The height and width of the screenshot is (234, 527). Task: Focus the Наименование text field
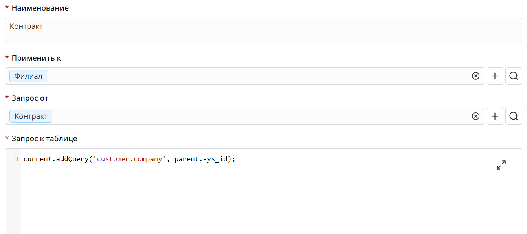point(263,31)
